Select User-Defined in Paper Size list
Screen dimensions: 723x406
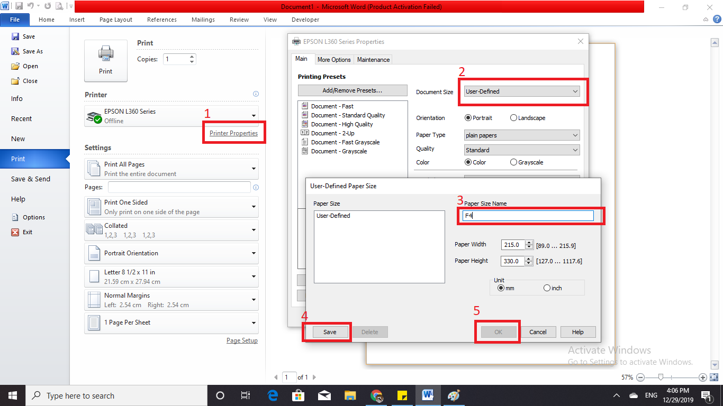click(333, 216)
